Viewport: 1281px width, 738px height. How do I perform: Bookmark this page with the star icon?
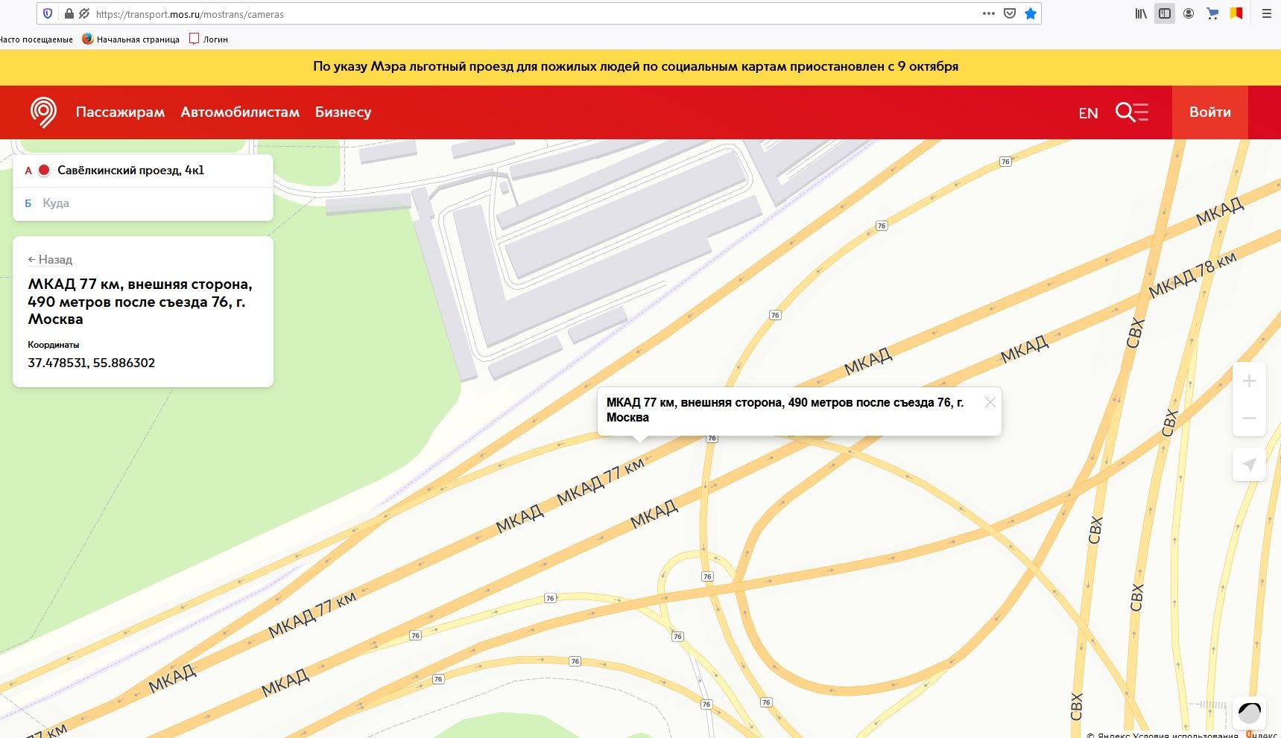(1031, 13)
